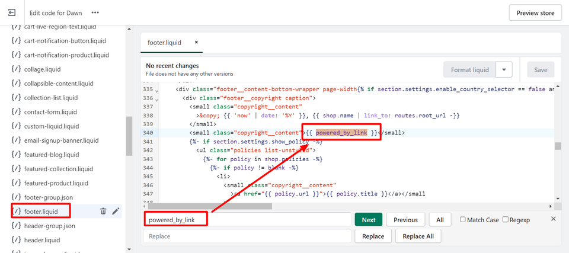
Task: Click the 'No recent changes' text
Action: 172,66
